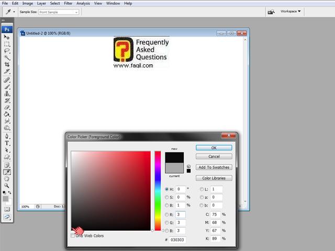Enable the Only Web Colors checkbox
The image size is (335, 251).
pyautogui.click(x=73, y=236)
